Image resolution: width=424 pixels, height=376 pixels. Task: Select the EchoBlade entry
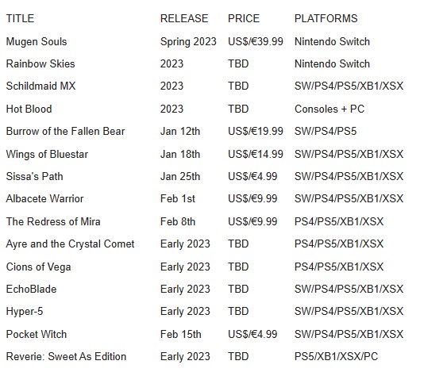[x=32, y=290]
